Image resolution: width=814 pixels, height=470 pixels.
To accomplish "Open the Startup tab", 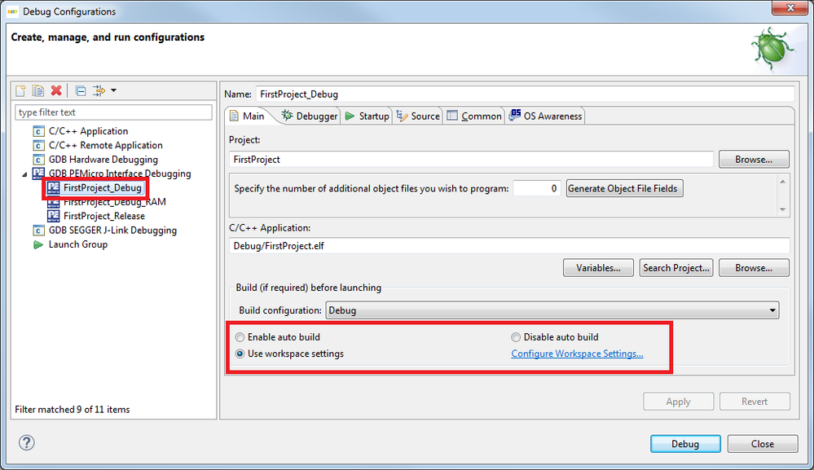I will pyautogui.click(x=367, y=116).
